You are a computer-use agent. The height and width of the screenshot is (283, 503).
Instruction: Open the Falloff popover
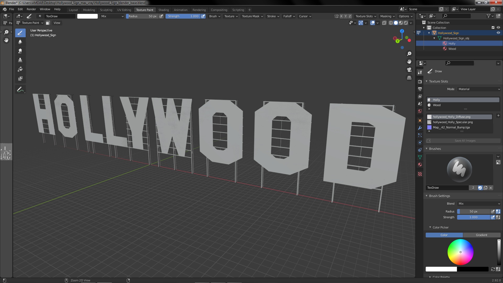[289, 16]
